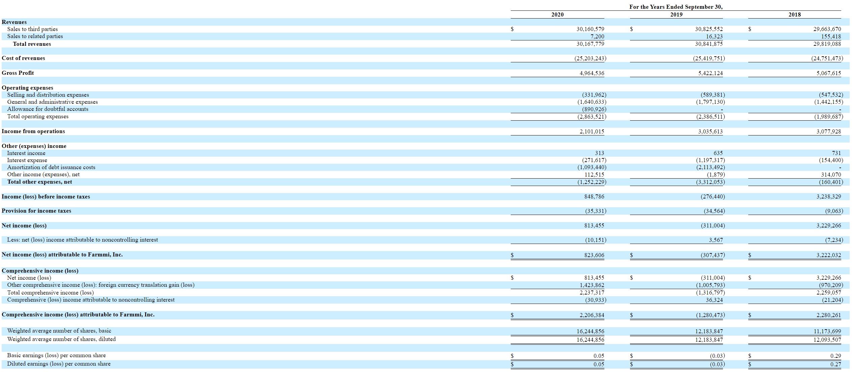Click 2018 net income attributable value 3,222,032
This screenshot has width=852, height=372.
[x=828, y=255]
